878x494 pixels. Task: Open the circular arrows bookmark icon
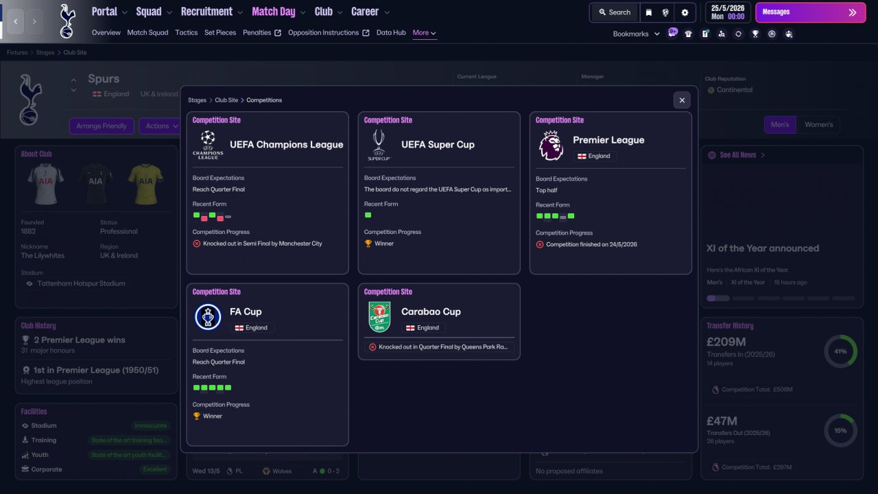pyautogui.click(x=738, y=34)
